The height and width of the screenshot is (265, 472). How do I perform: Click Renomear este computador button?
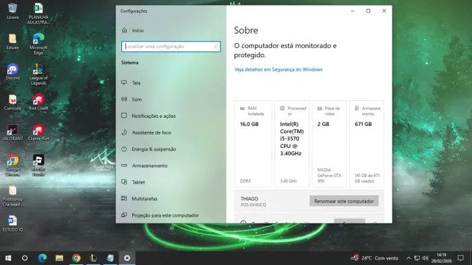coord(344,201)
